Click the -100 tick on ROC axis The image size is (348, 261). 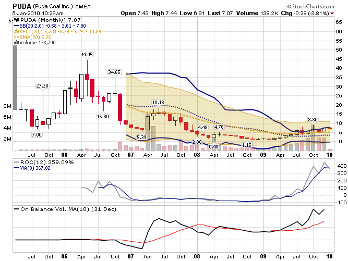click(341, 202)
